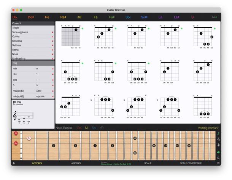Open the SCALE COMPATIBILE tab

(191, 163)
